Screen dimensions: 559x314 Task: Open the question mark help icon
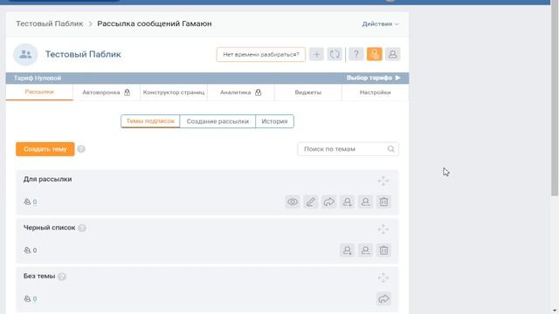tap(356, 54)
